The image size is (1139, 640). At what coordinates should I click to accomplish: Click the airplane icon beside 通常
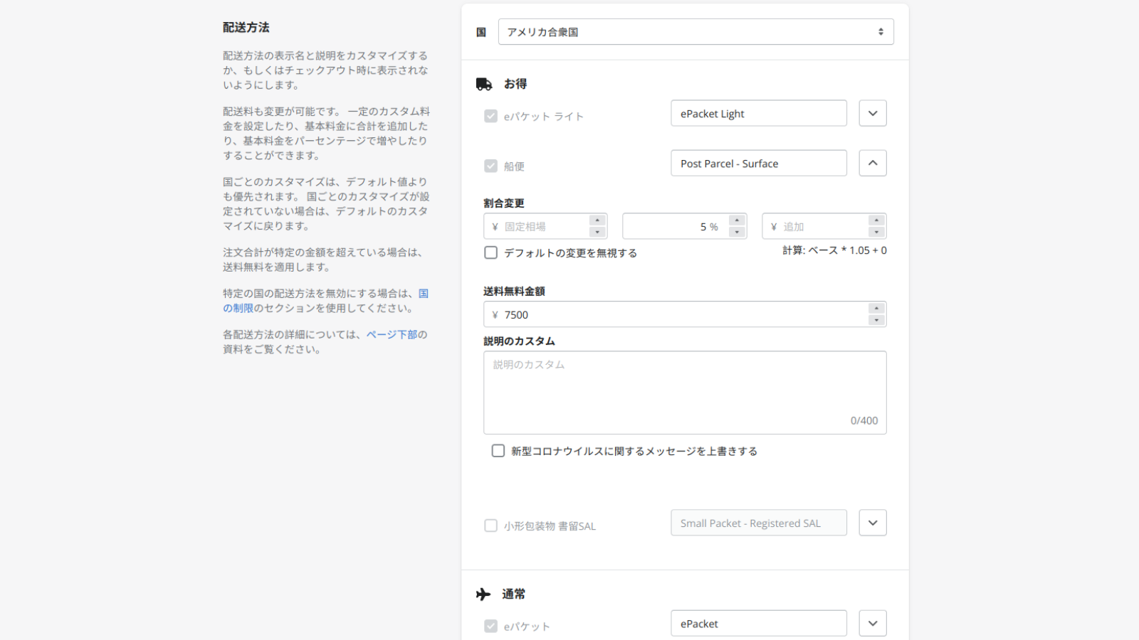click(x=484, y=594)
